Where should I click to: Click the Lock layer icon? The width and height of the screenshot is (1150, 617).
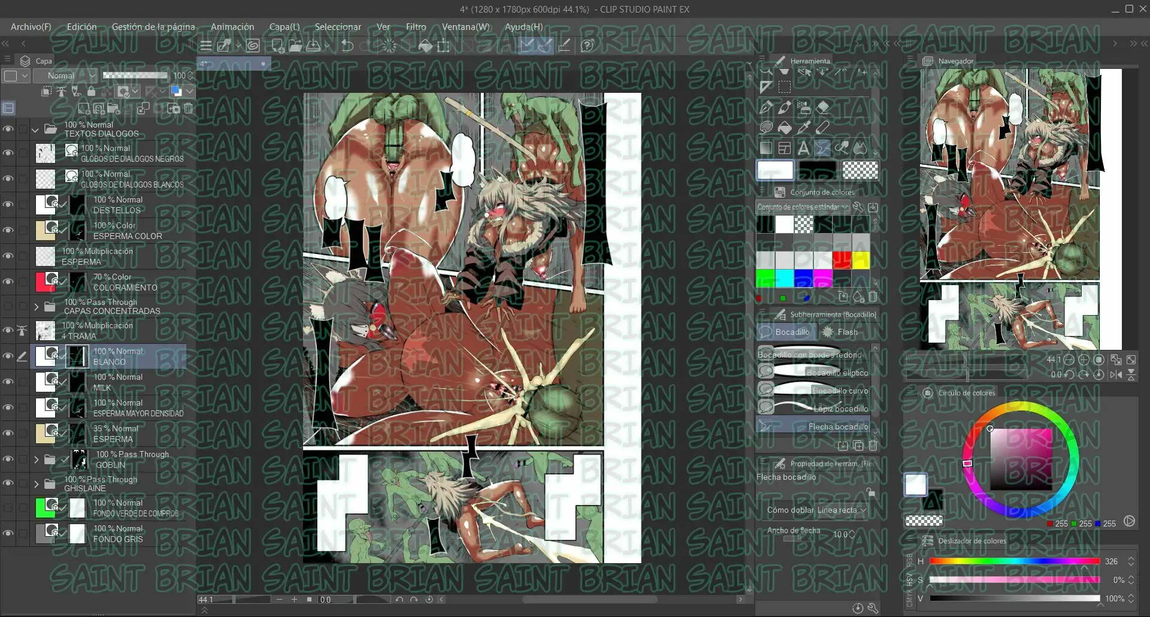[91, 91]
